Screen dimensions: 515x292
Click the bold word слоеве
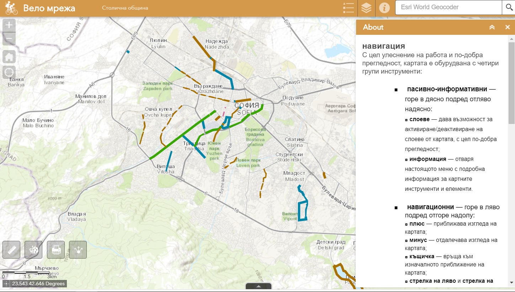tap(419, 119)
